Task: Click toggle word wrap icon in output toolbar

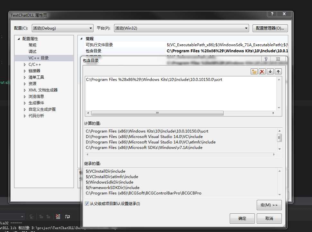Action: point(67,217)
